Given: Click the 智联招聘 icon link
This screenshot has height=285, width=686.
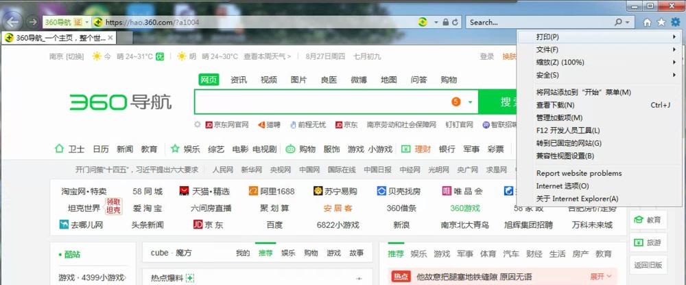Looking at the screenshot, I should pos(486,125).
